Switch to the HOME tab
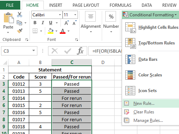The width and height of the screenshot is (179, 134). [33, 5]
